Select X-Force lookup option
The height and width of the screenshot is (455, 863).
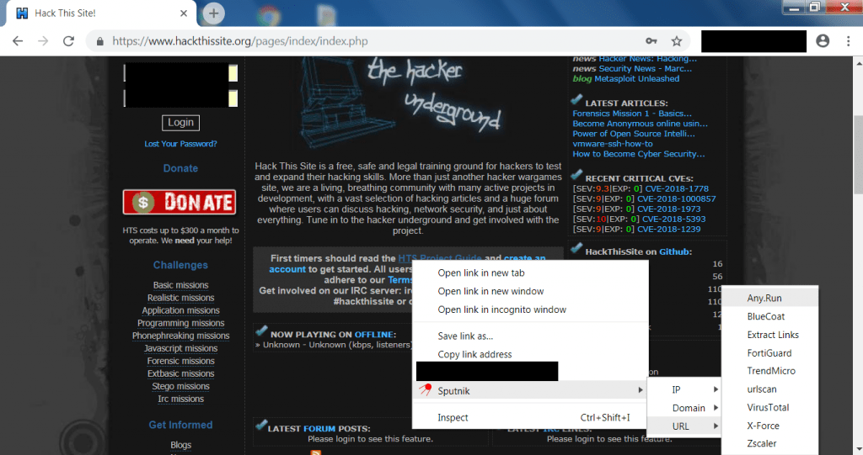(x=770, y=426)
